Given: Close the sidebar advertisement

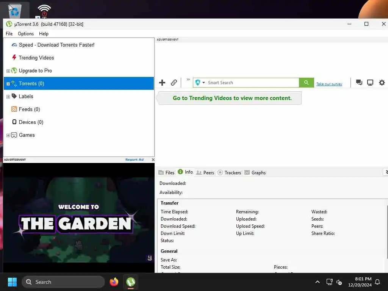Looking at the screenshot, I should point(153,160).
